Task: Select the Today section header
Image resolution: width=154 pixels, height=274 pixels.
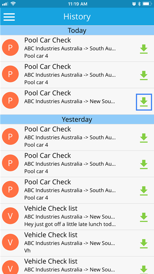Action: pyautogui.click(x=77, y=30)
